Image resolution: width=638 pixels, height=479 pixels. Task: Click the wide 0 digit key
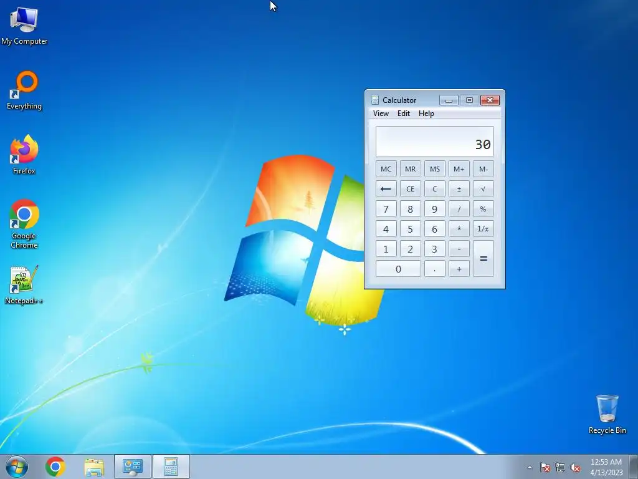pos(398,269)
